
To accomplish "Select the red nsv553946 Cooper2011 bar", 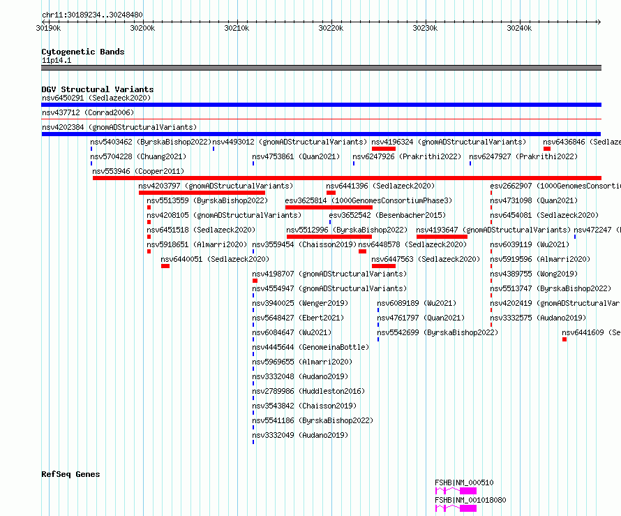I will coord(347,178).
